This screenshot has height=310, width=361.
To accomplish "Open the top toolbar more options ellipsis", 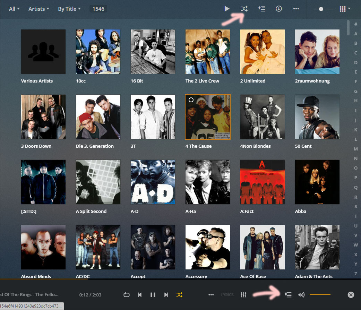I will [x=296, y=9].
